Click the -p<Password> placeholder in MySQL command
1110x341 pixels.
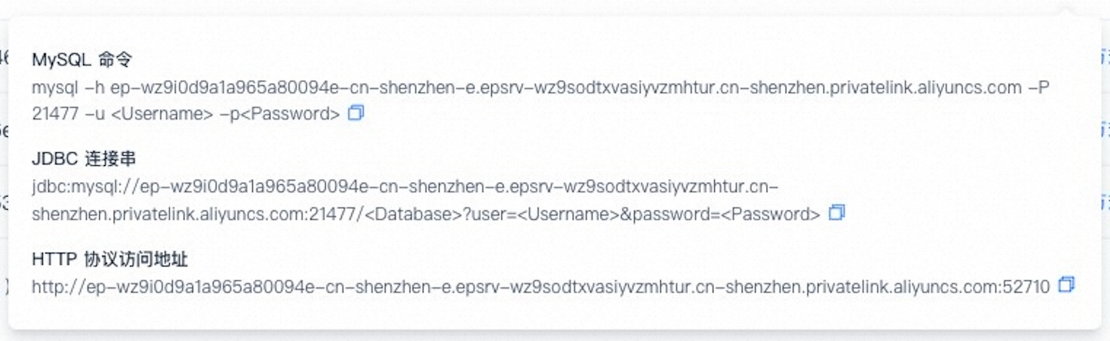tap(280, 114)
